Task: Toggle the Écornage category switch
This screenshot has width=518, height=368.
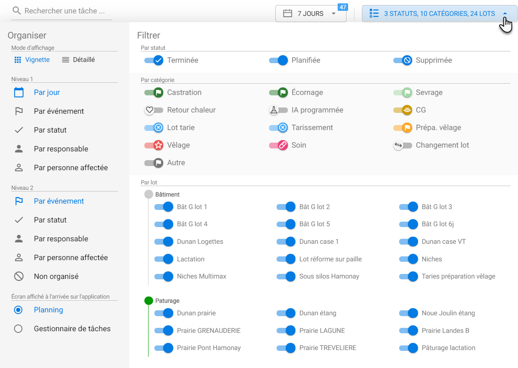Action: [278, 92]
